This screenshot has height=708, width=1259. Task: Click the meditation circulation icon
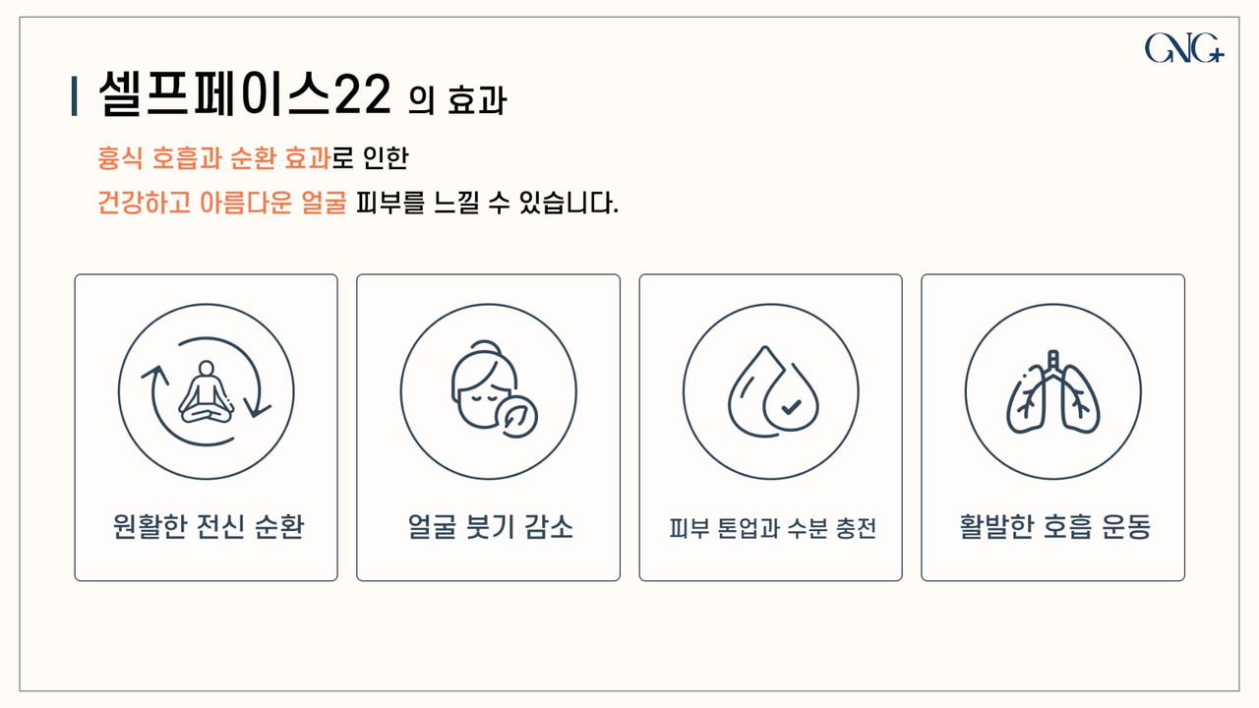pos(207,391)
